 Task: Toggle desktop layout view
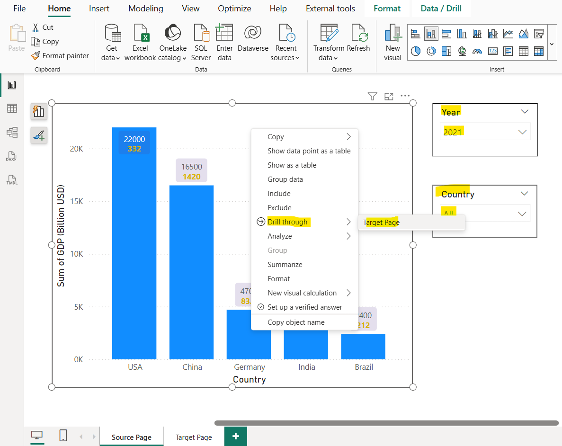(x=37, y=436)
